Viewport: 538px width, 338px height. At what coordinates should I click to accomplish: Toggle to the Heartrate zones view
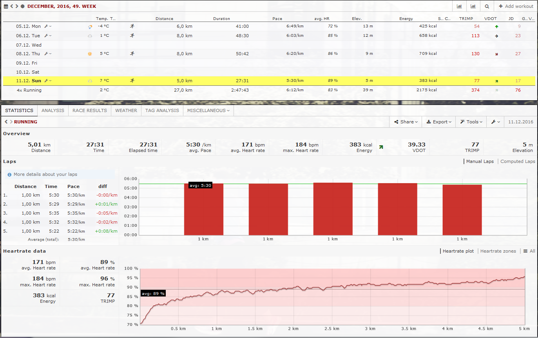[498, 251]
